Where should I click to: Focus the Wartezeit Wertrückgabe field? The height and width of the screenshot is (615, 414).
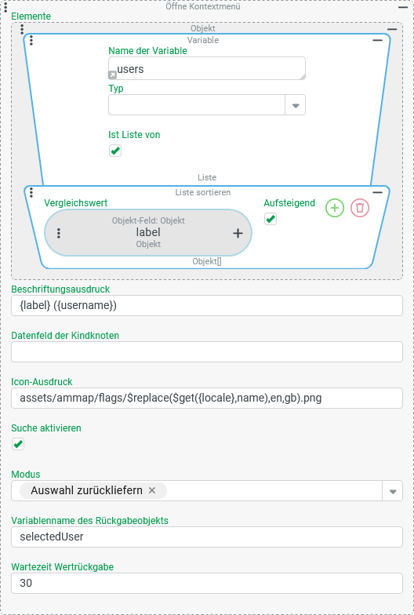(x=207, y=584)
